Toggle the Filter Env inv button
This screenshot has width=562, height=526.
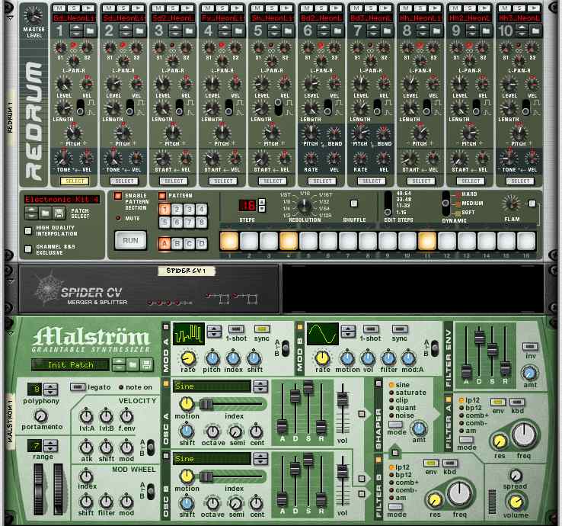coord(530,346)
